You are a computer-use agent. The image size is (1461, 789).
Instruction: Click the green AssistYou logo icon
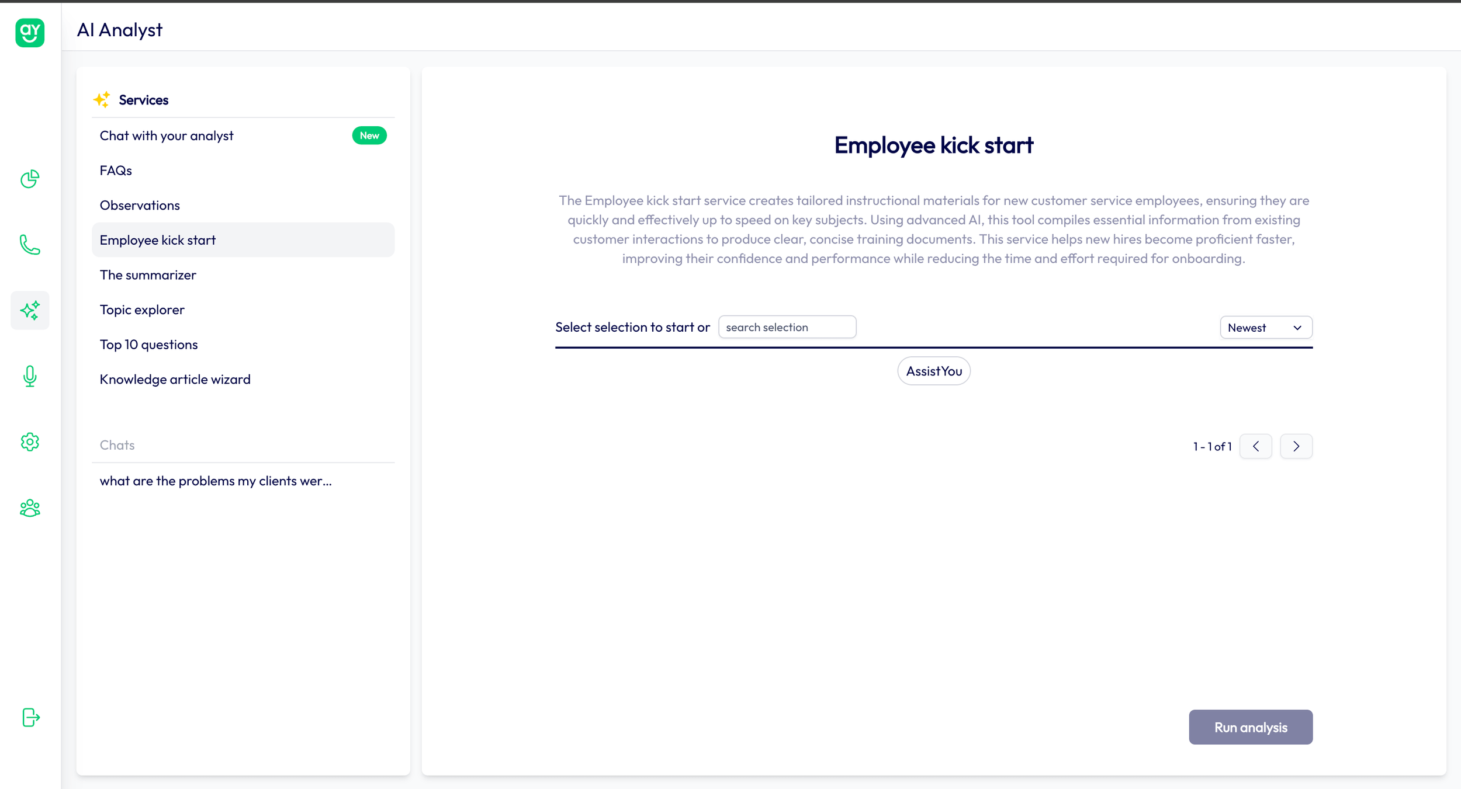(30, 32)
